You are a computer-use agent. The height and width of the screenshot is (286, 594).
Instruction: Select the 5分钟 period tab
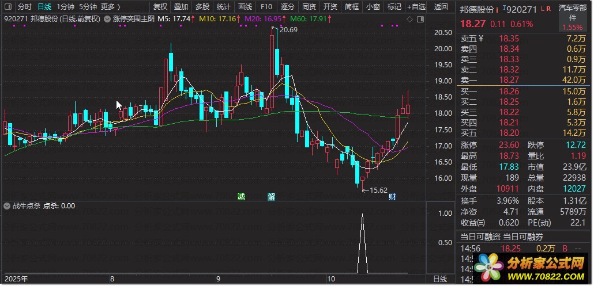(x=88, y=7)
